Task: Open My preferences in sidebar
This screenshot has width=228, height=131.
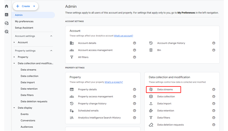Action: click(x=24, y=21)
